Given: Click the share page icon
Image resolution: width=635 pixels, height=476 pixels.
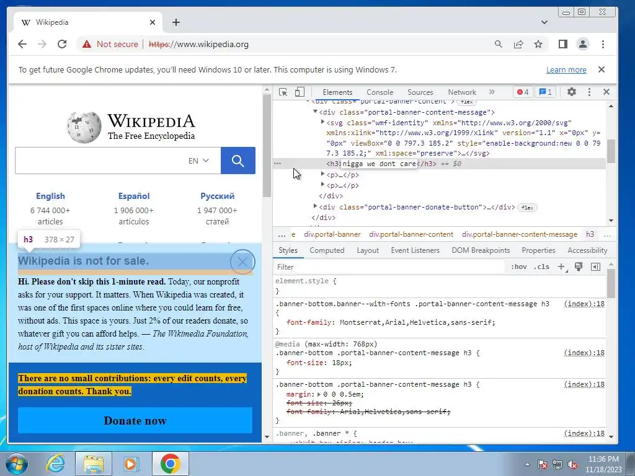Looking at the screenshot, I should click(518, 44).
